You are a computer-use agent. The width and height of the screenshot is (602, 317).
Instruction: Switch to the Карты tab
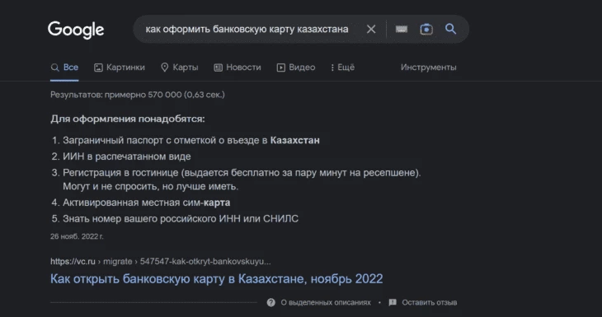(x=179, y=68)
